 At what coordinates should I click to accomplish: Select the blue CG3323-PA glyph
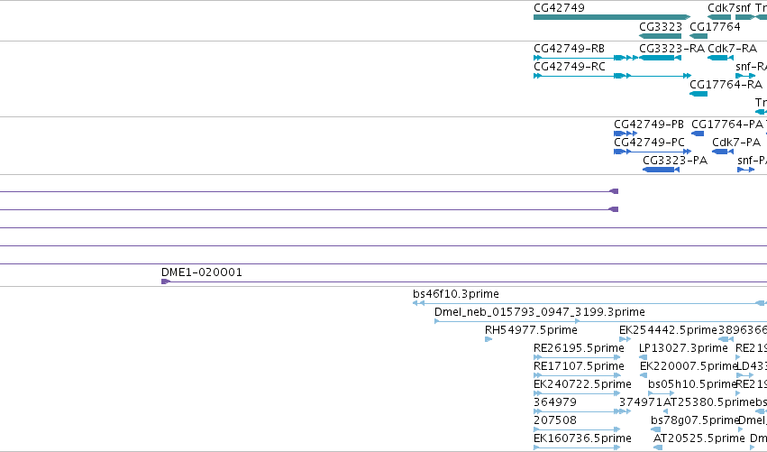pos(661,170)
